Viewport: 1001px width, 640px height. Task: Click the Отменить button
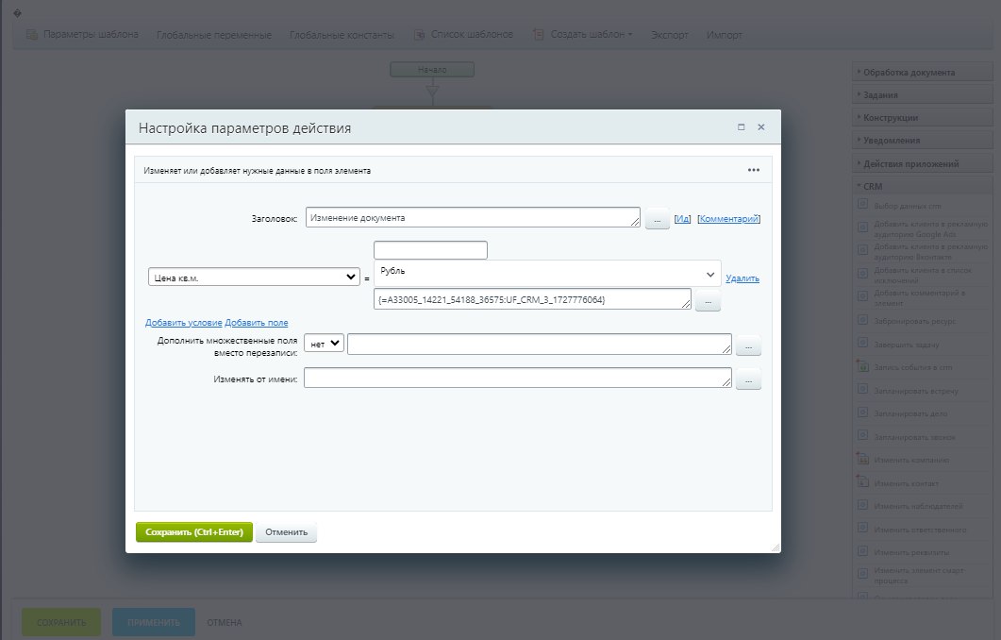(287, 532)
